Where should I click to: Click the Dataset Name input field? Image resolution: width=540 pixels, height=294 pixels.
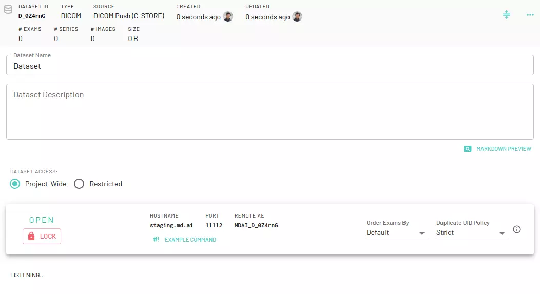(x=269, y=66)
